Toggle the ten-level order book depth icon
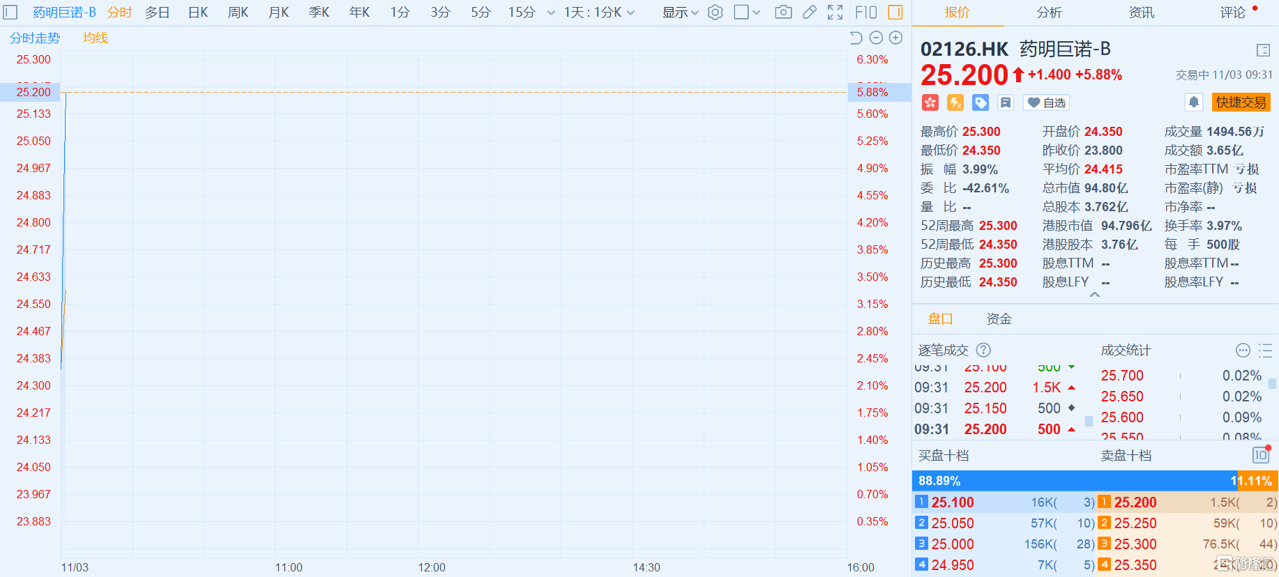The image size is (1279, 577). coord(1261,455)
